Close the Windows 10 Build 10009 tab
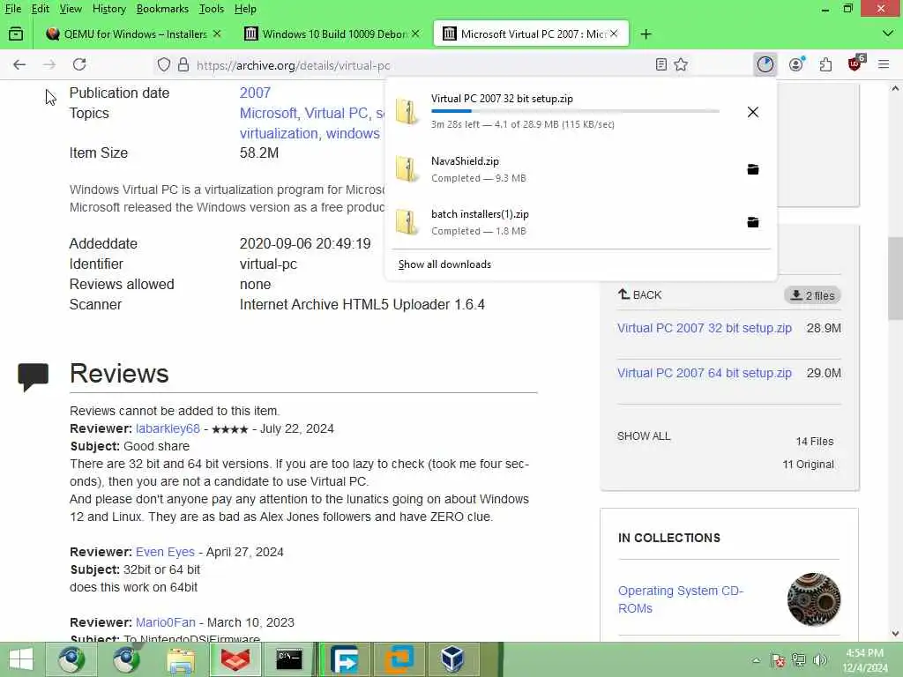 [x=415, y=34]
